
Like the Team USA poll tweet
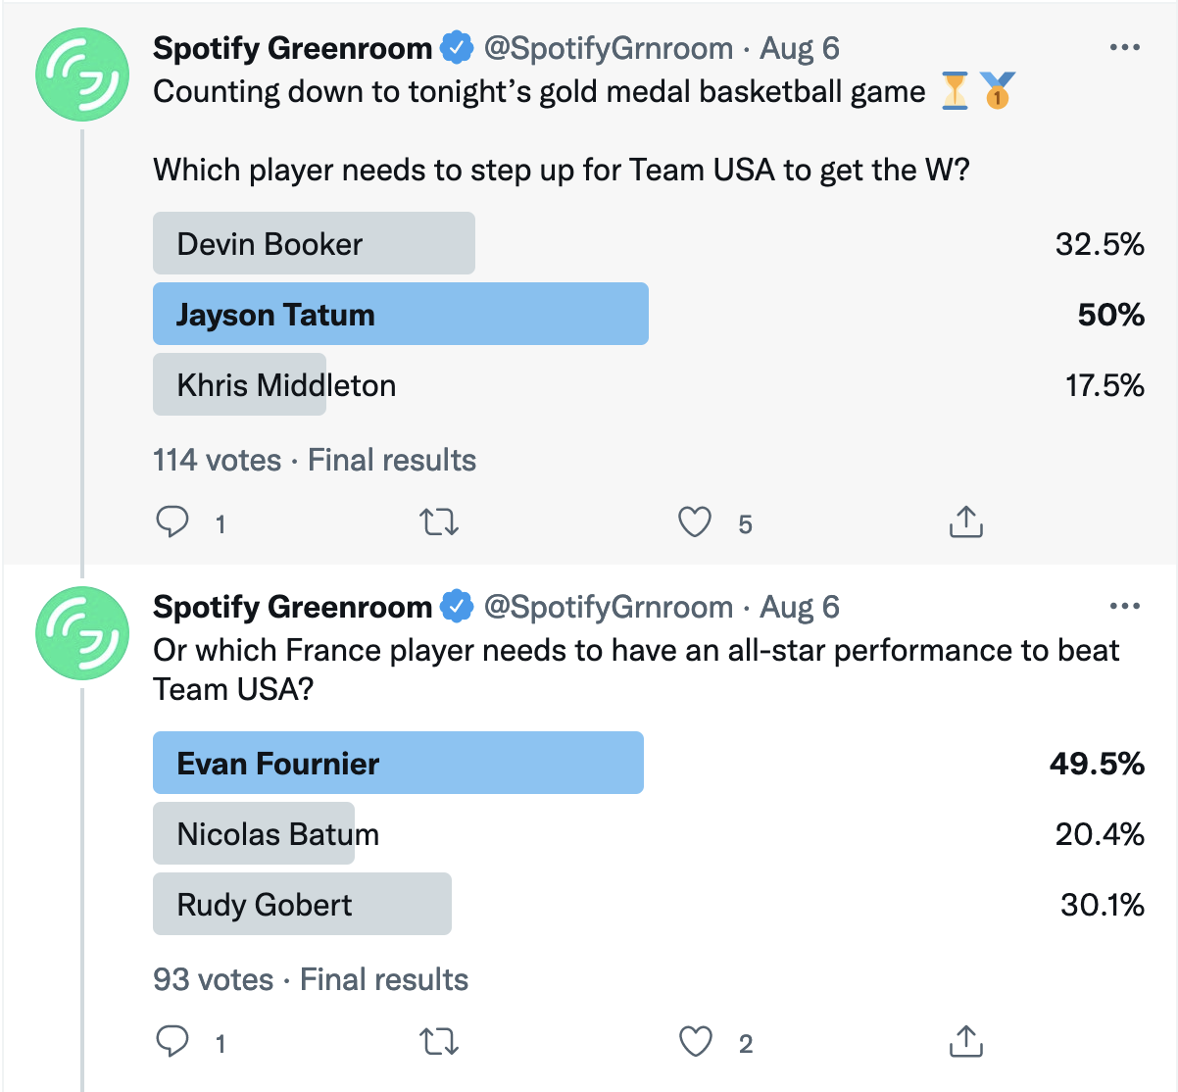pyautogui.click(x=695, y=522)
